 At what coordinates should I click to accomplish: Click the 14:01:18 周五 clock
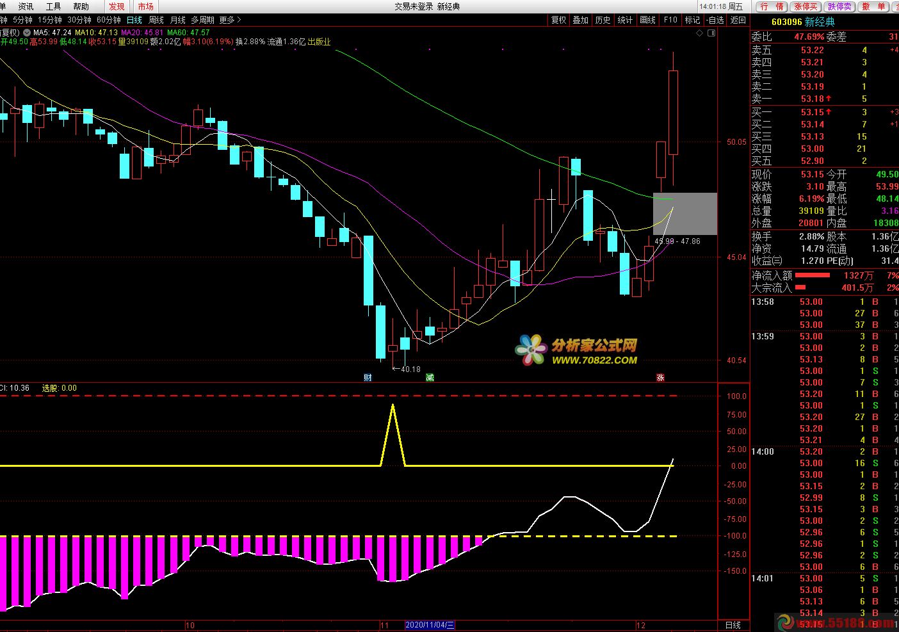point(722,6)
